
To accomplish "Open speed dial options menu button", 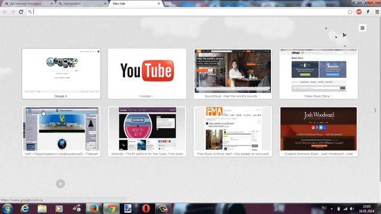I will coord(363,28).
